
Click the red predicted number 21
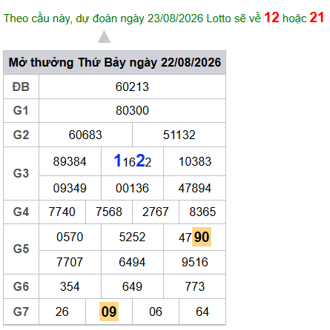pos(317,18)
